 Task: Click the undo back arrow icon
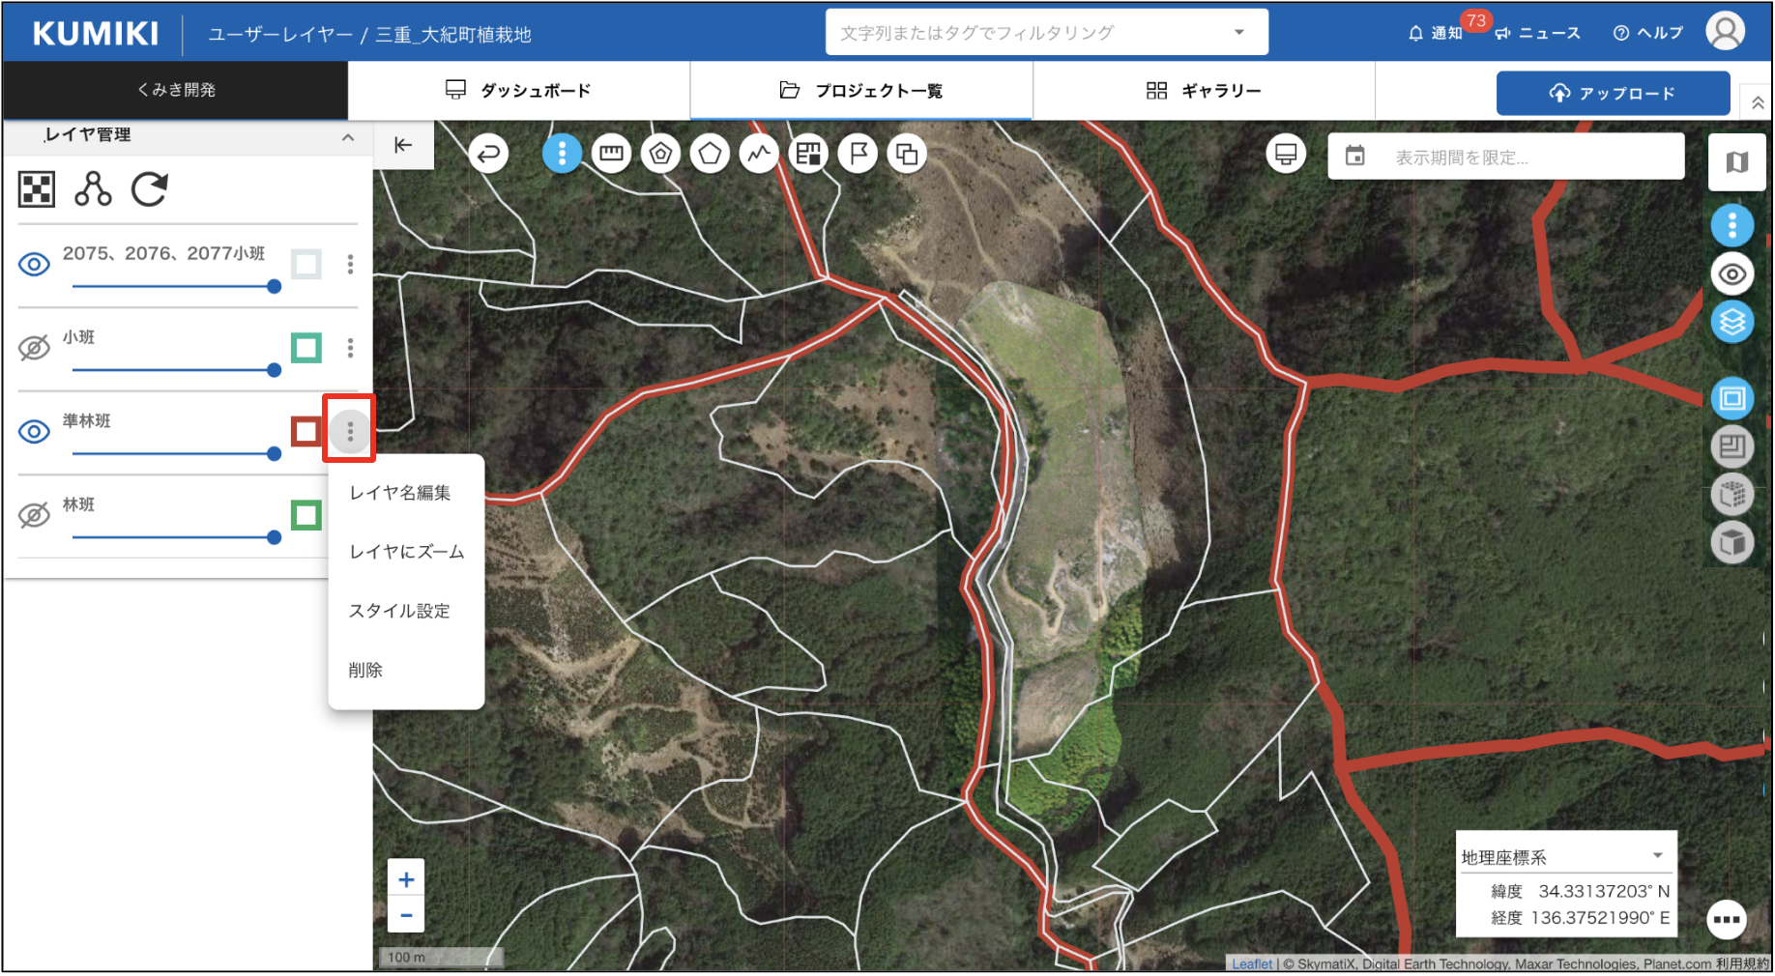pyautogui.click(x=489, y=154)
